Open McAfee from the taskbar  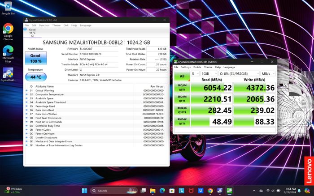click(x=191, y=191)
